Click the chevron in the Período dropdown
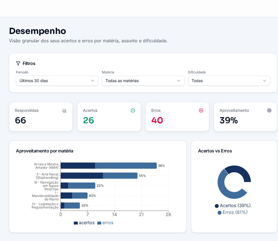 pos(93,81)
